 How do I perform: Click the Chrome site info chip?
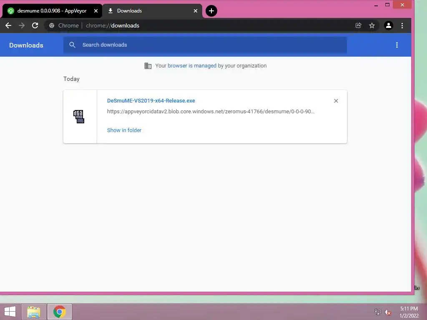(x=64, y=25)
